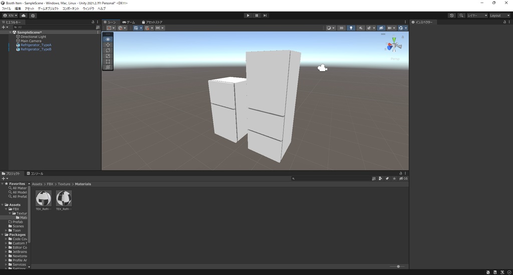
Task: Click the Play button
Action: tap(248, 15)
